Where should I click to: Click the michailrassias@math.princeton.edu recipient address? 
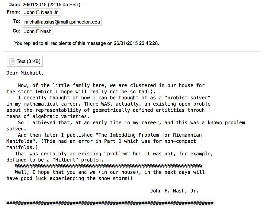62,22
